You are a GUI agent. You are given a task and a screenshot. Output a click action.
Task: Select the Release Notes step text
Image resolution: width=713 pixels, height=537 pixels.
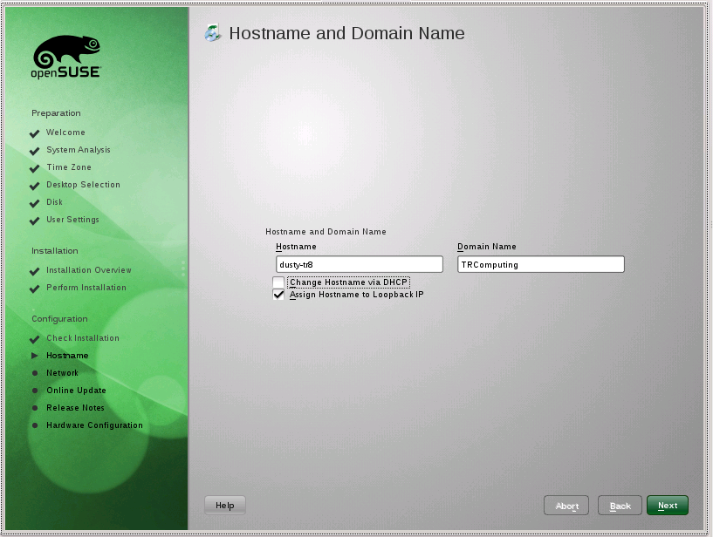point(75,408)
